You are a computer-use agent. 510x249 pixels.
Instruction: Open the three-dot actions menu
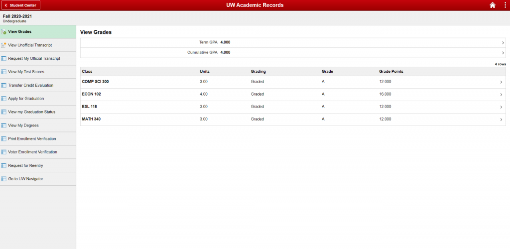(x=505, y=5)
